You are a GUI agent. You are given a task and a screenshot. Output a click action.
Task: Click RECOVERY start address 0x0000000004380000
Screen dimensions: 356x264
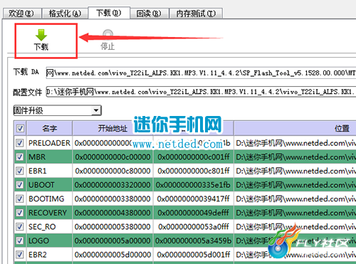112,213
